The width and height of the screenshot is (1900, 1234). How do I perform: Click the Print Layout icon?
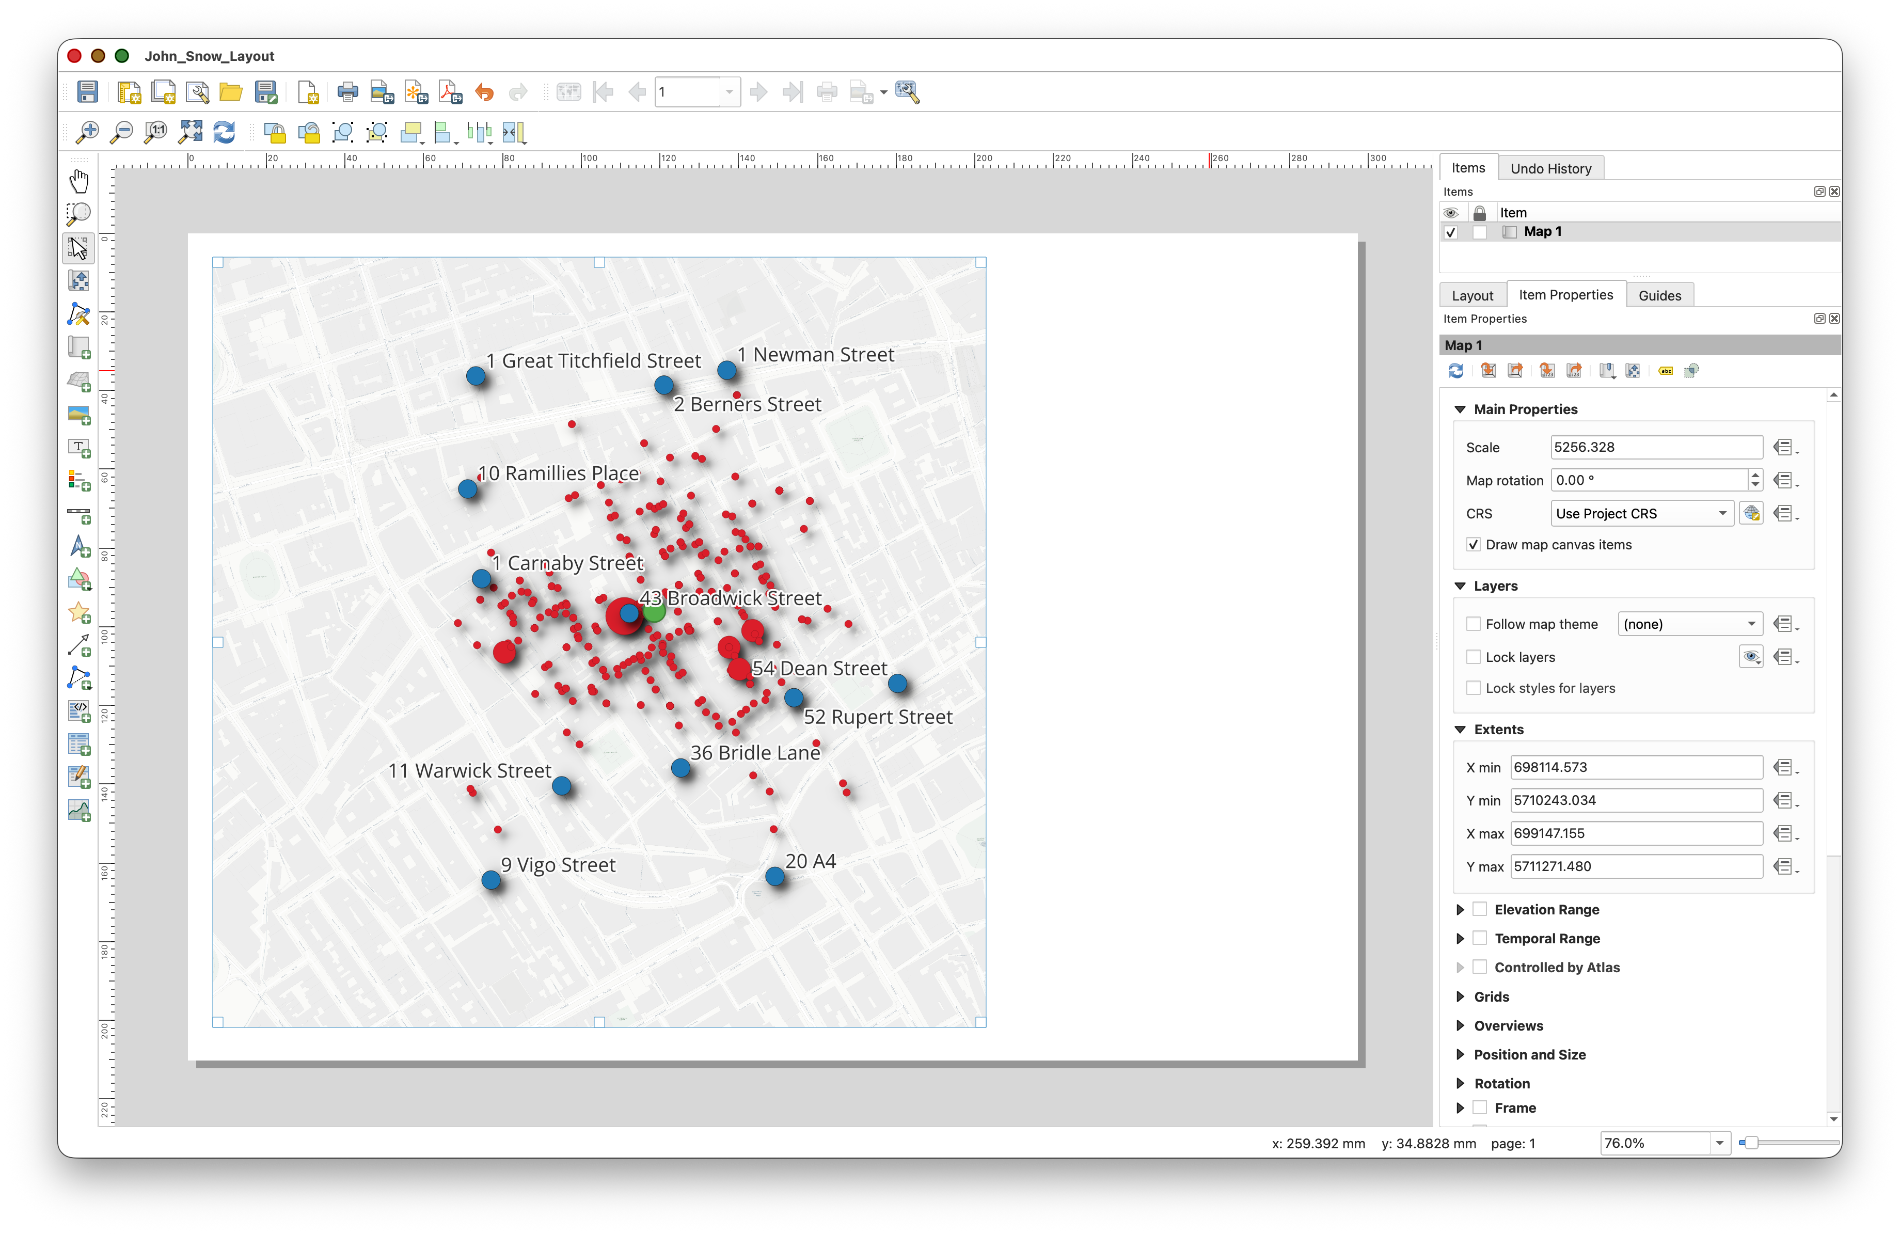point(347,92)
